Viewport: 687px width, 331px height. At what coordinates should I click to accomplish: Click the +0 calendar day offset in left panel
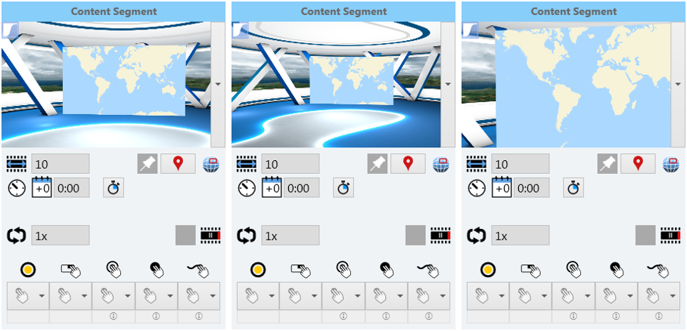coord(42,187)
